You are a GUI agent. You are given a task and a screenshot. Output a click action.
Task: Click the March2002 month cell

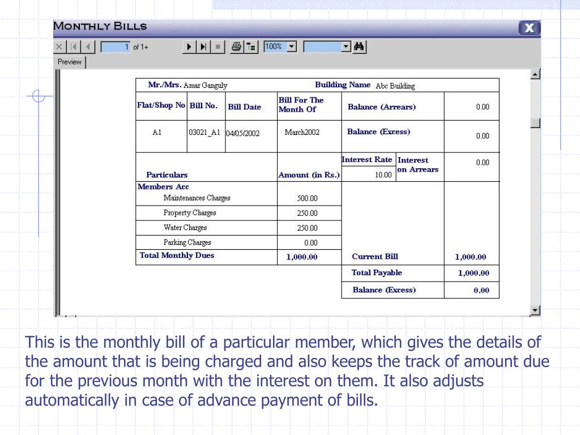click(x=302, y=132)
